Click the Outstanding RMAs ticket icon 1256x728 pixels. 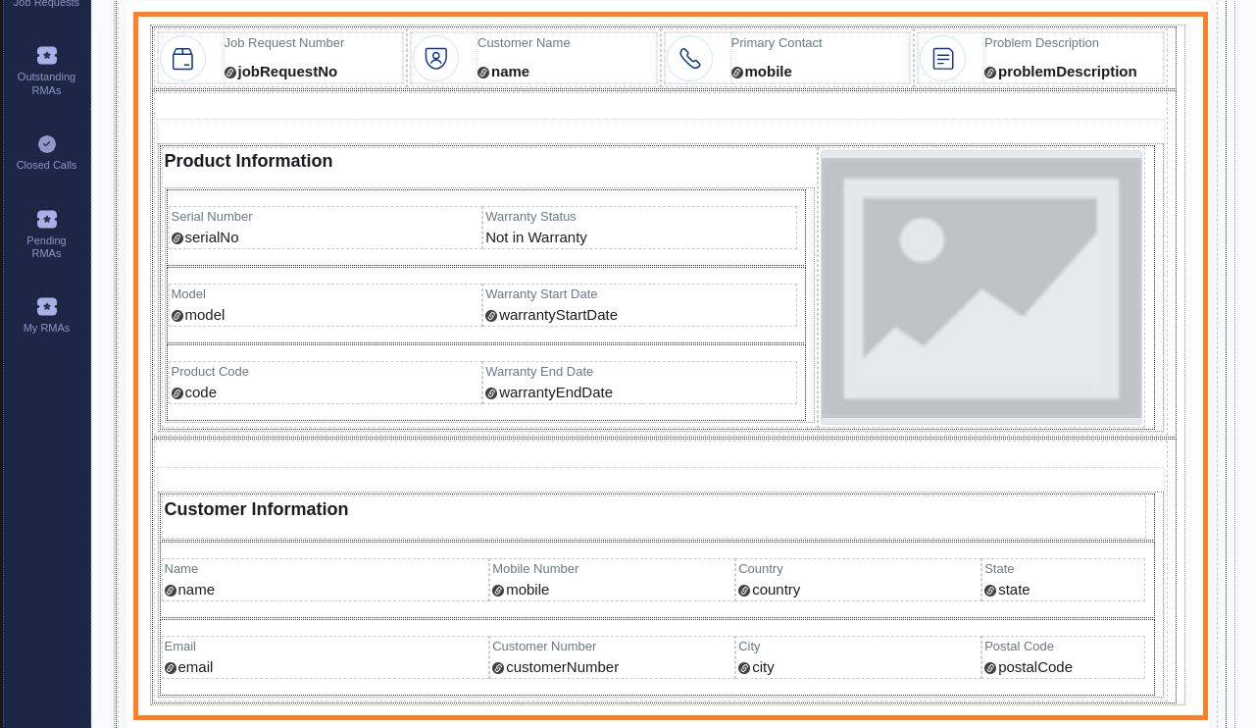point(46,55)
